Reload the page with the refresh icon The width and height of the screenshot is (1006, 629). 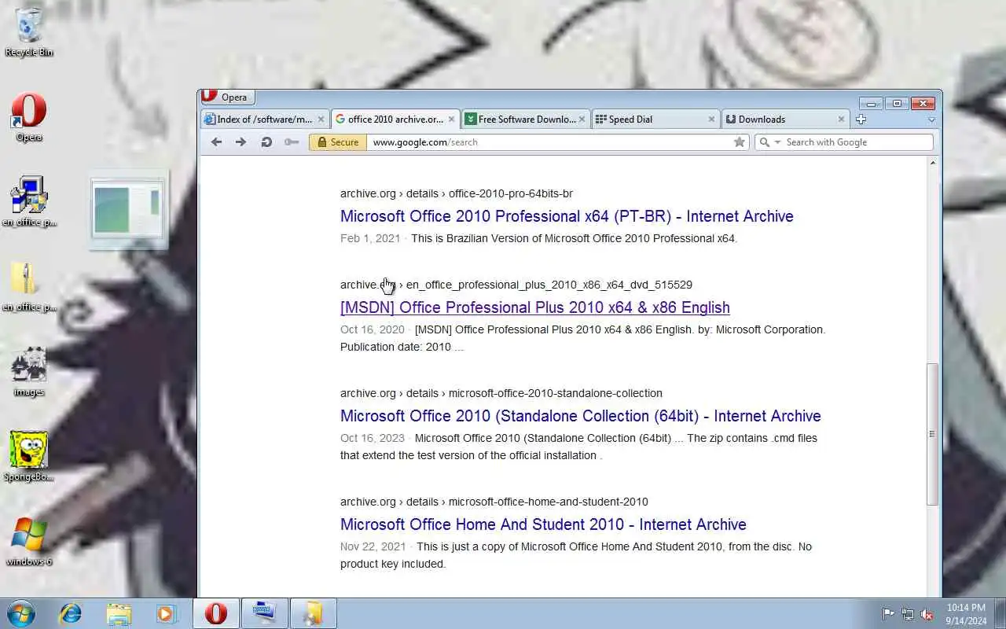click(x=266, y=142)
